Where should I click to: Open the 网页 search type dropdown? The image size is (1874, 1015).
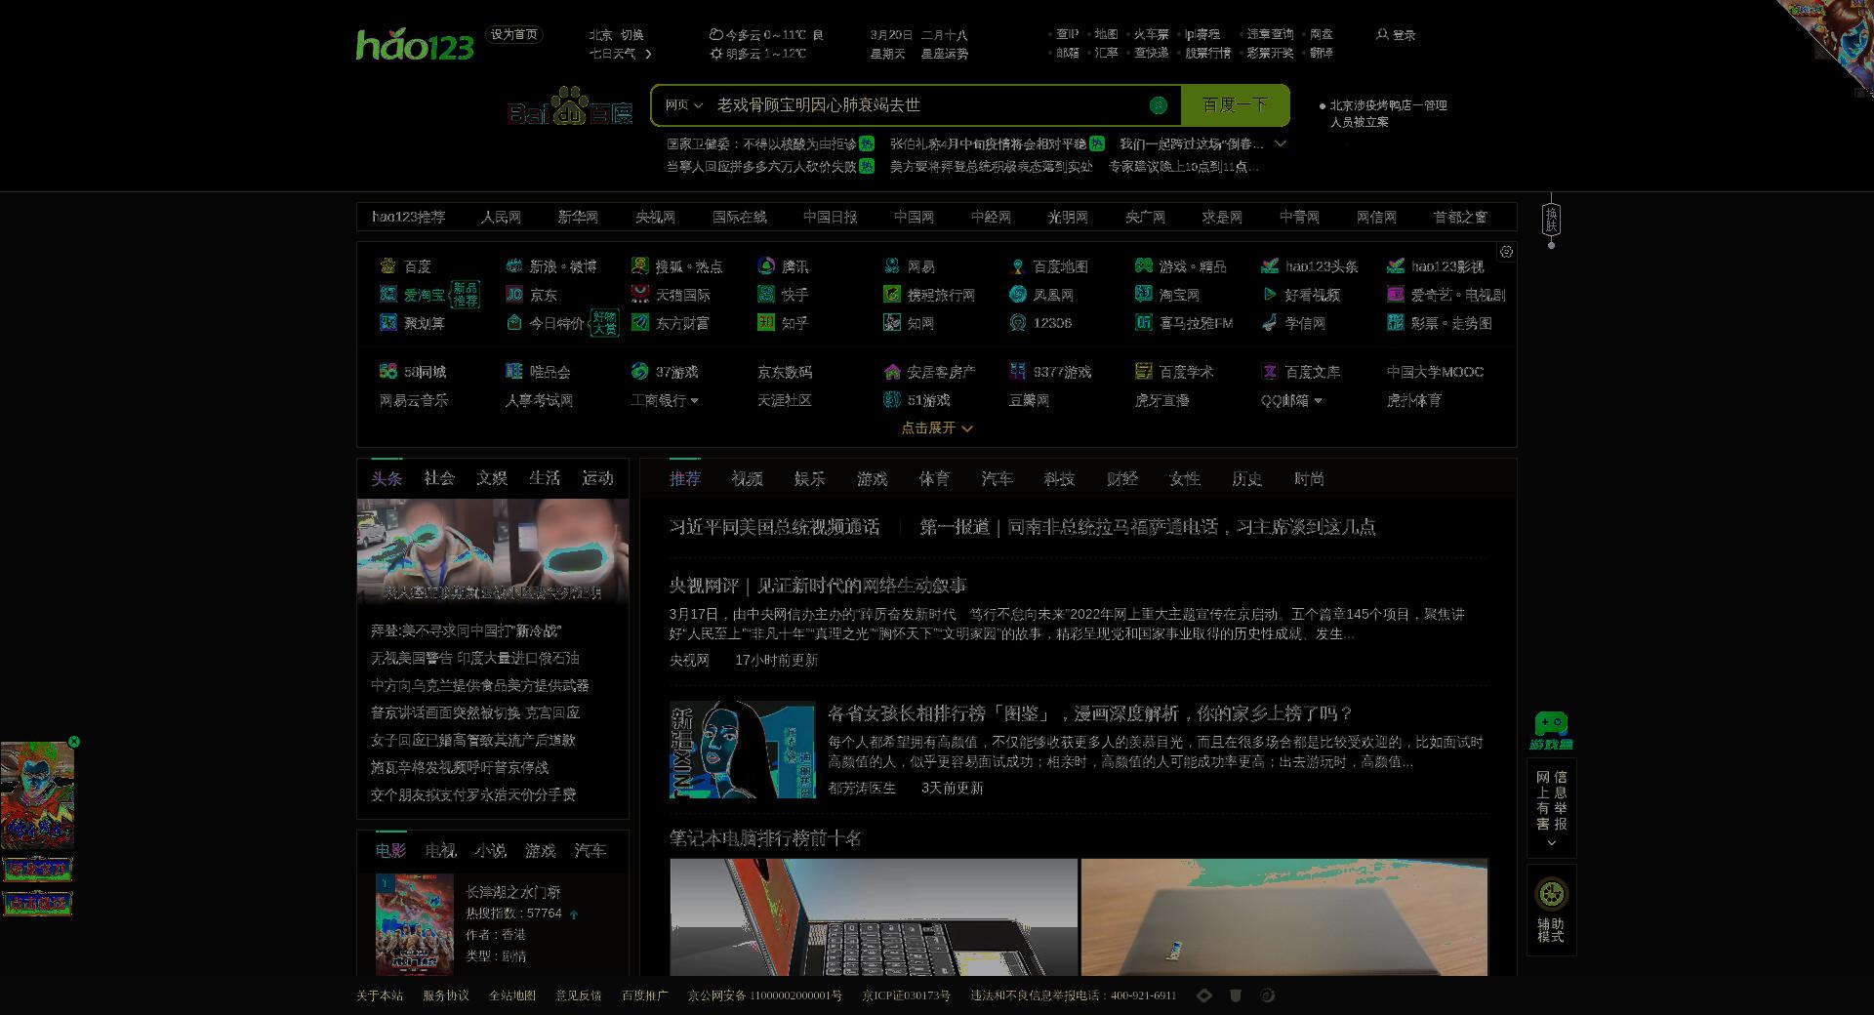point(684,104)
